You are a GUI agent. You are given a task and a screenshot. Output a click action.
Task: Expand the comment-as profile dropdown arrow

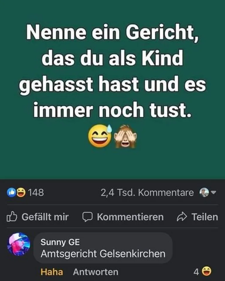pyautogui.click(x=214, y=193)
